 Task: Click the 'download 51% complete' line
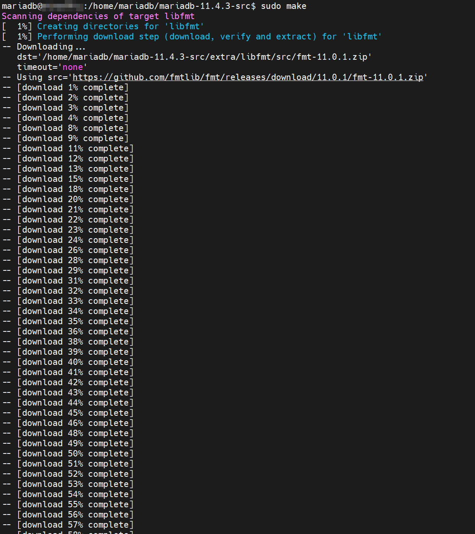pyautogui.click(x=68, y=464)
